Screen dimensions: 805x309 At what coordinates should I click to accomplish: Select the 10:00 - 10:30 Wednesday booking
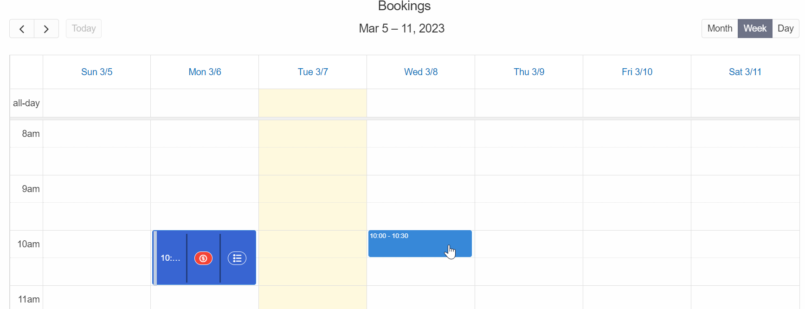[x=420, y=244]
